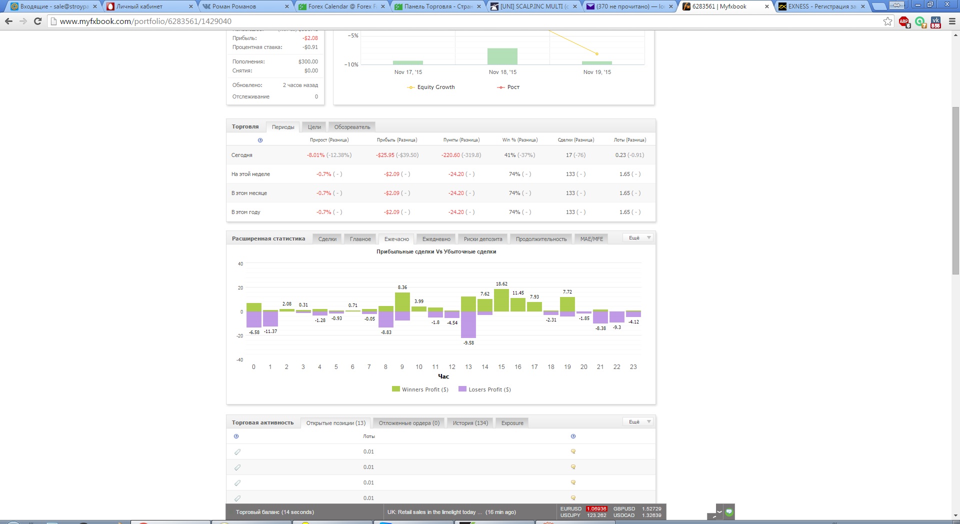Click the browser forward arrow
This screenshot has height=524, width=960.
tap(23, 21)
